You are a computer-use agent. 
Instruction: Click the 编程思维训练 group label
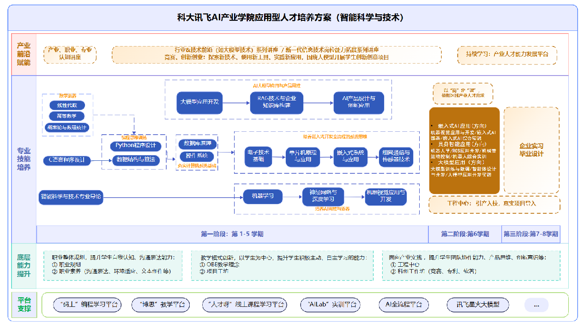coord(134,137)
